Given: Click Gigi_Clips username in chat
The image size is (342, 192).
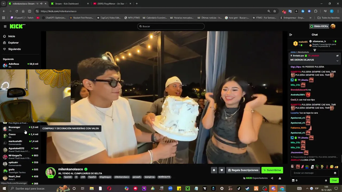Looking at the screenshot, I should (x=296, y=67).
